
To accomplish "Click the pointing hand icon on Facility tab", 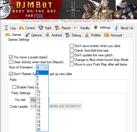I will pos(76,28).
